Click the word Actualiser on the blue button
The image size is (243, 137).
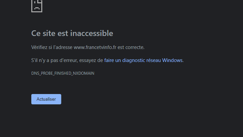coord(46,99)
